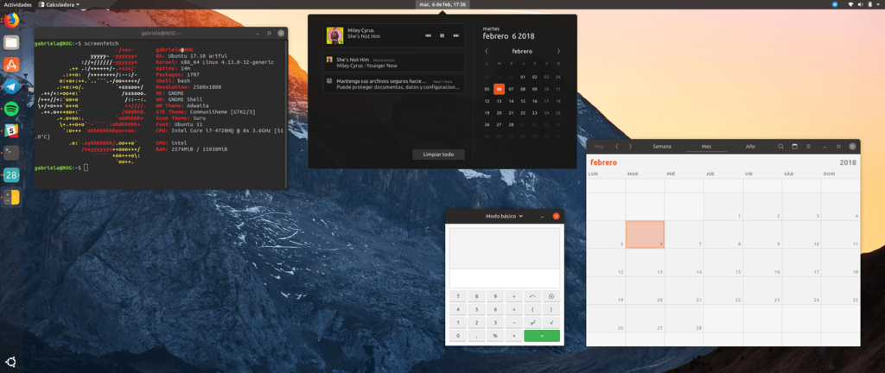The image size is (885, 373).
Task: Switch to Terminal via dock icon
Action: pyautogui.click(x=11, y=152)
